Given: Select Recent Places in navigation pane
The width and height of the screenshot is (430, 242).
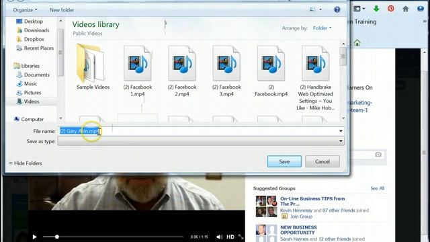Looking at the screenshot, I should click(39, 48).
